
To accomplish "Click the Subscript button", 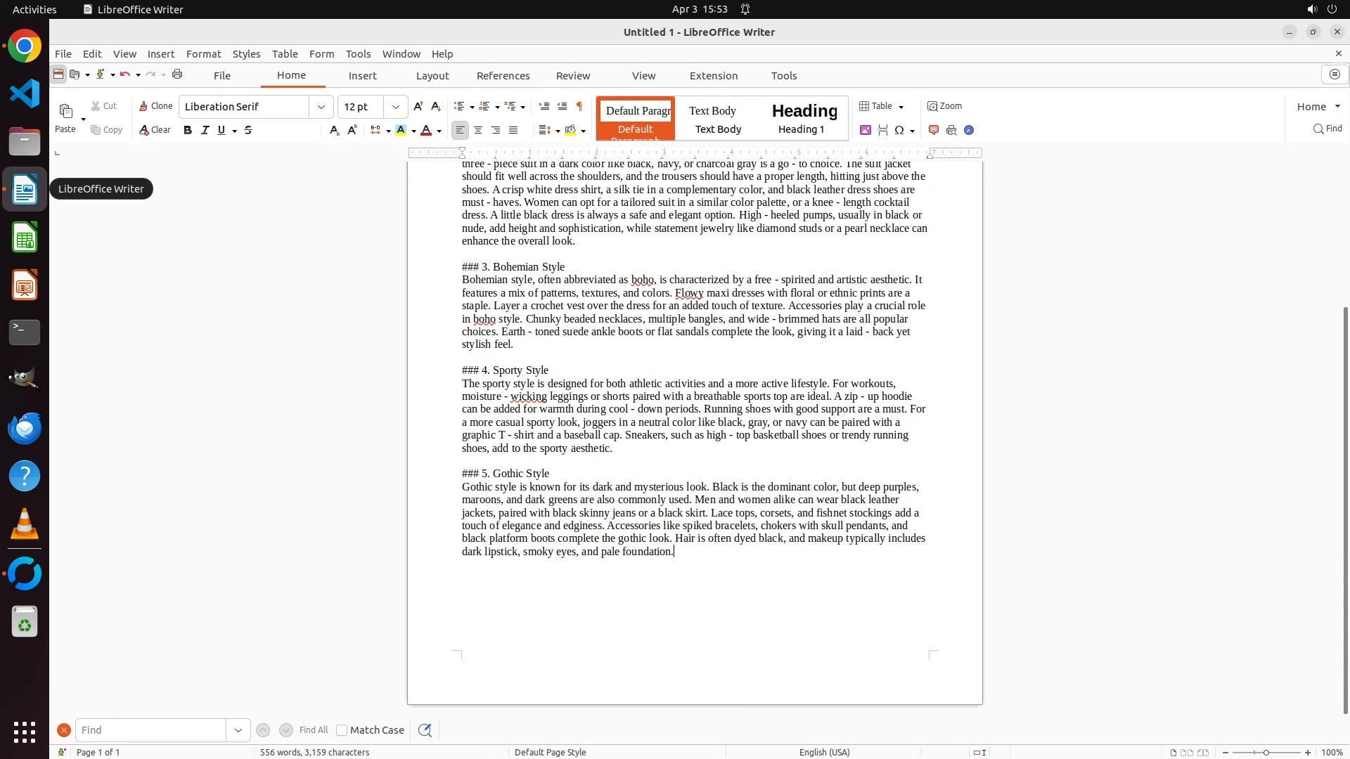I will click(x=334, y=130).
